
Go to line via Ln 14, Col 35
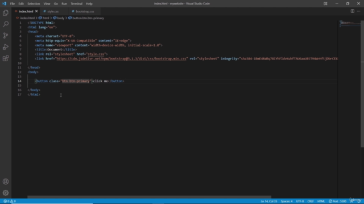coord(269,201)
